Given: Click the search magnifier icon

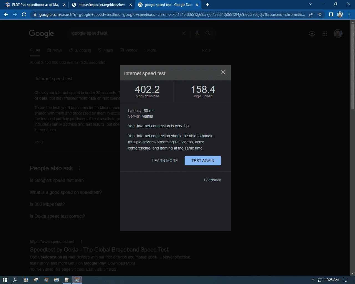Looking at the screenshot, I should [x=208, y=33].
